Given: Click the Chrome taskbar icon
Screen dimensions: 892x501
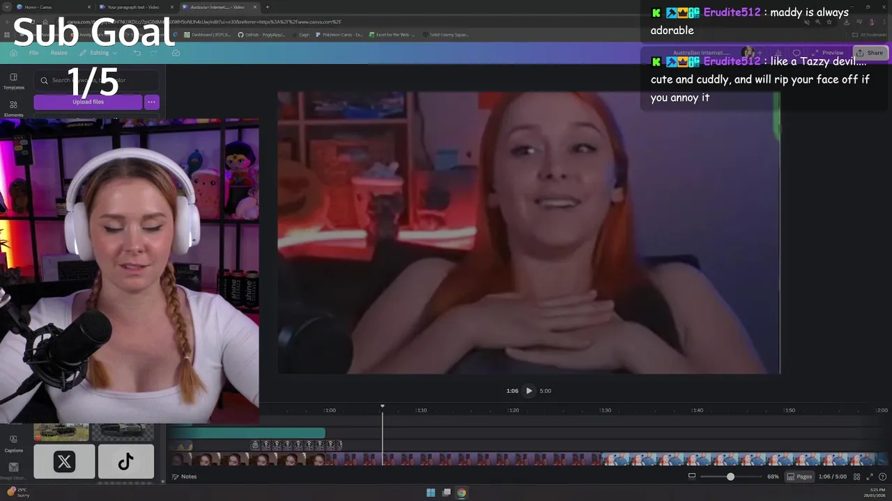Looking at the screenshot, I should click(461, 493).
